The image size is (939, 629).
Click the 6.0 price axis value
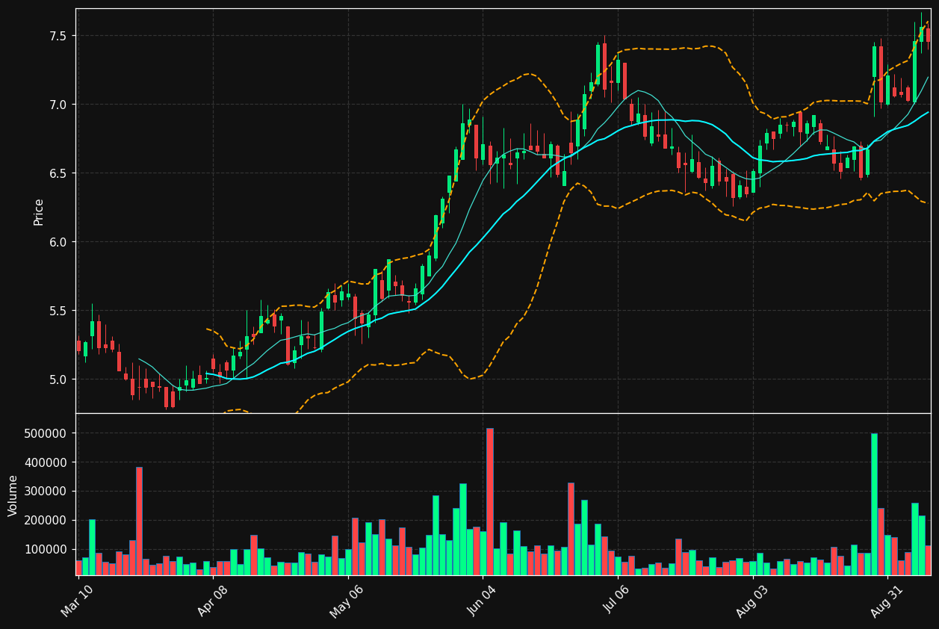58,242
